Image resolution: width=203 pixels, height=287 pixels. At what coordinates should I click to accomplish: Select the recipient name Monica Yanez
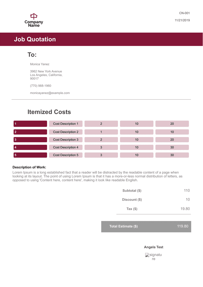point(40,64)
